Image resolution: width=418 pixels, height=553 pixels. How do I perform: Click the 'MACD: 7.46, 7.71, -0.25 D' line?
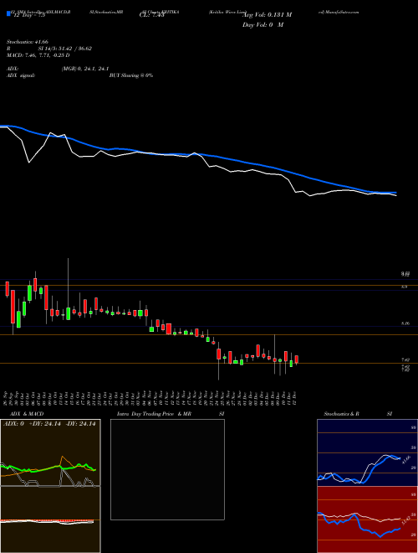tap(38, 55)
